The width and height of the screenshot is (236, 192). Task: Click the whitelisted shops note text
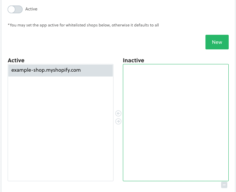[83, 25]
